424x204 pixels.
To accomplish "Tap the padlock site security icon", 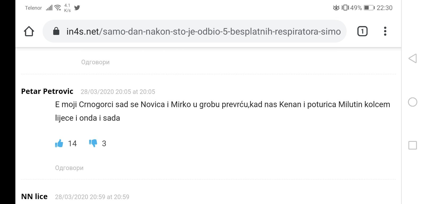I will (x=56, y=31).
